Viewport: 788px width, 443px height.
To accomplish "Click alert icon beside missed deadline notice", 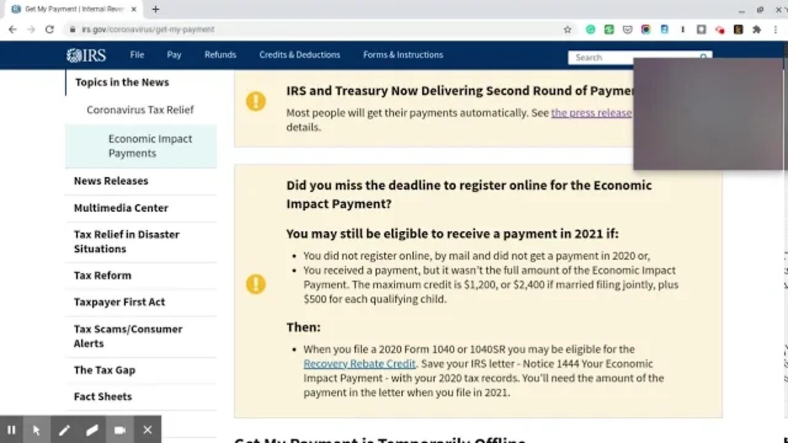I will click(255, 284).
